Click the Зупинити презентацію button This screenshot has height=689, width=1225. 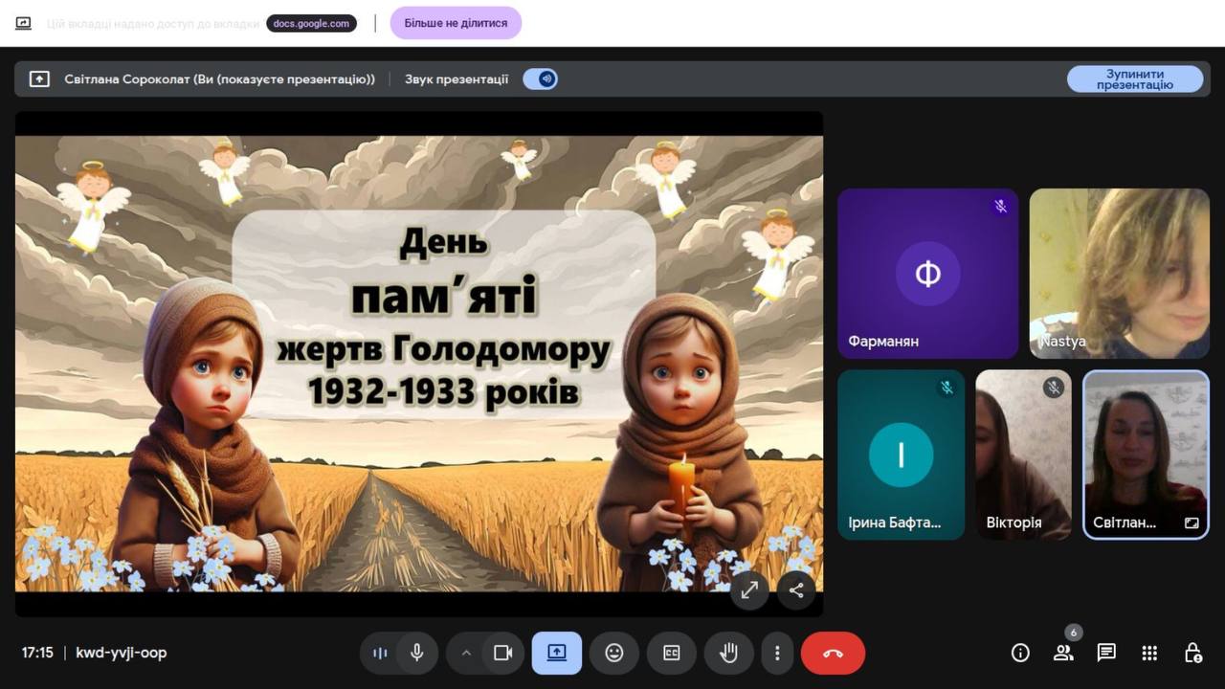tap(1134, 79)
